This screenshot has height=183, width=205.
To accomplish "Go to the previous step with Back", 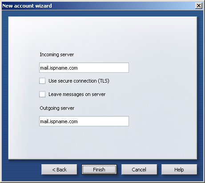I will (59, 170).
